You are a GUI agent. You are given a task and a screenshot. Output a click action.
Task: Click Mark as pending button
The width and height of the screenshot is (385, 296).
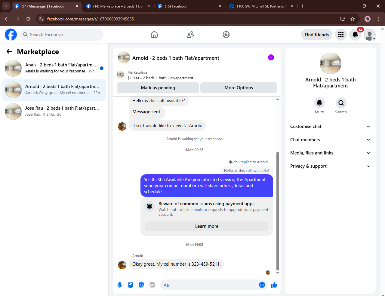[x=158, y=88]
